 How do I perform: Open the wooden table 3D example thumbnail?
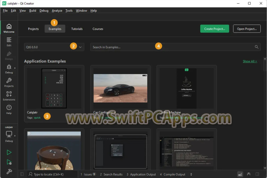point(54,151)
